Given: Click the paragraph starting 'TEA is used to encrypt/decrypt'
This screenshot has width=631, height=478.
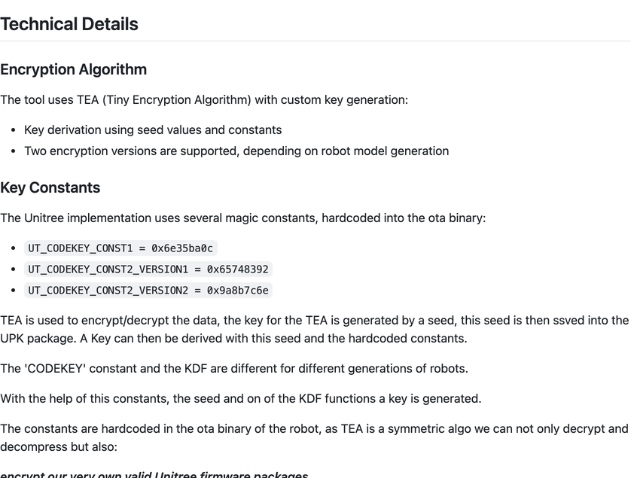Looking at the screenshot, I should pos(314,329).
